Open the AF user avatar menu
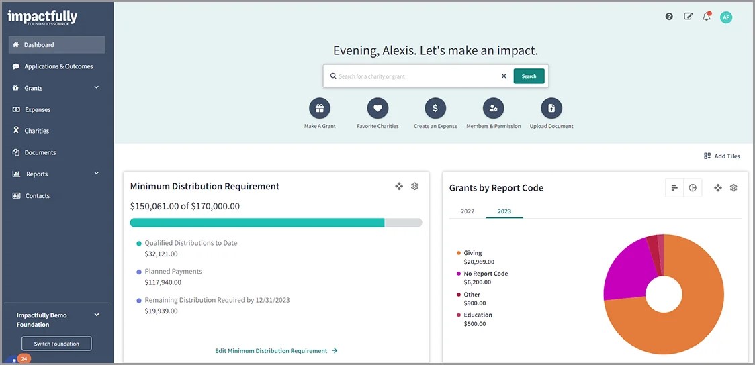755x365 pixels. [x=726, y=18]
